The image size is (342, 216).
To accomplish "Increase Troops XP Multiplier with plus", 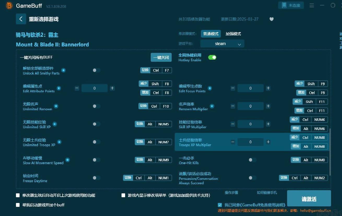I will click(x=268, y=142).
